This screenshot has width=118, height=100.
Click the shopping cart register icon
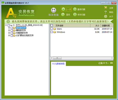pos(106,8)
